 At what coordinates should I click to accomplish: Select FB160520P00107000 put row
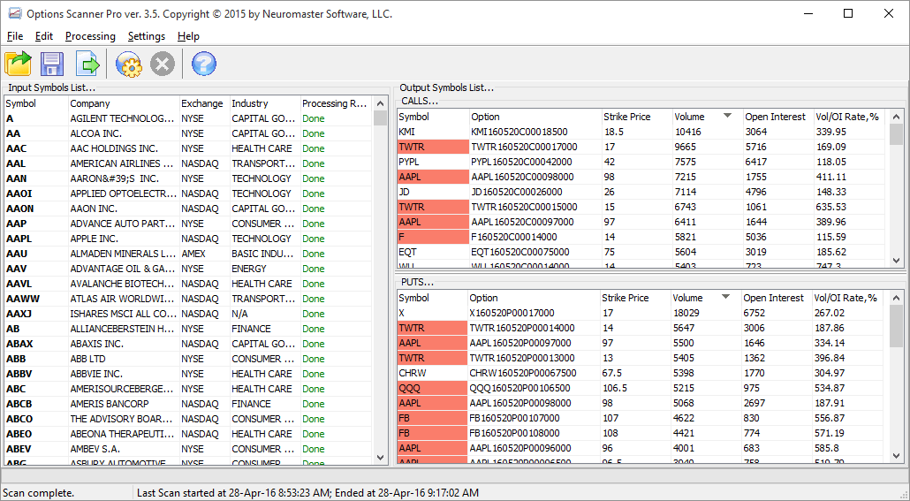click(x=642, y=418)
